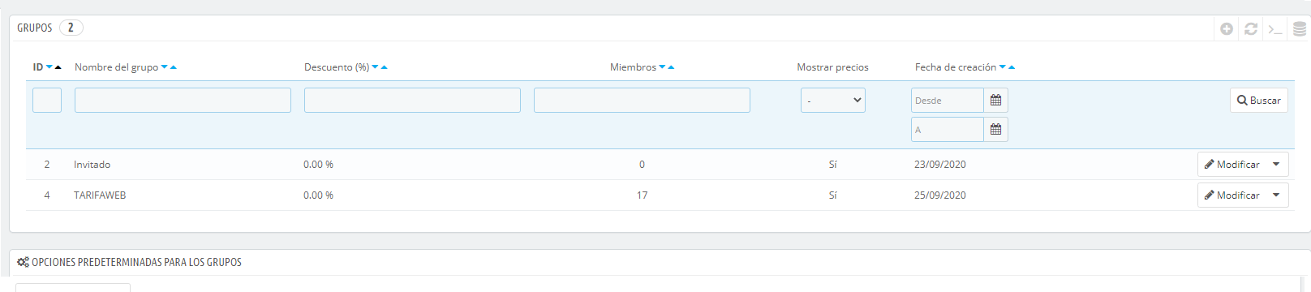Modify the TARIFAWEB group
Image resolution: width=1311 pixels, height=292 pixels.
pos(1232,195)
